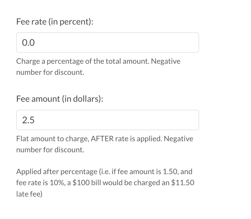Click the '$11.50' example amount
This screenshot has width=251, height=219.
tap(182, 183)
